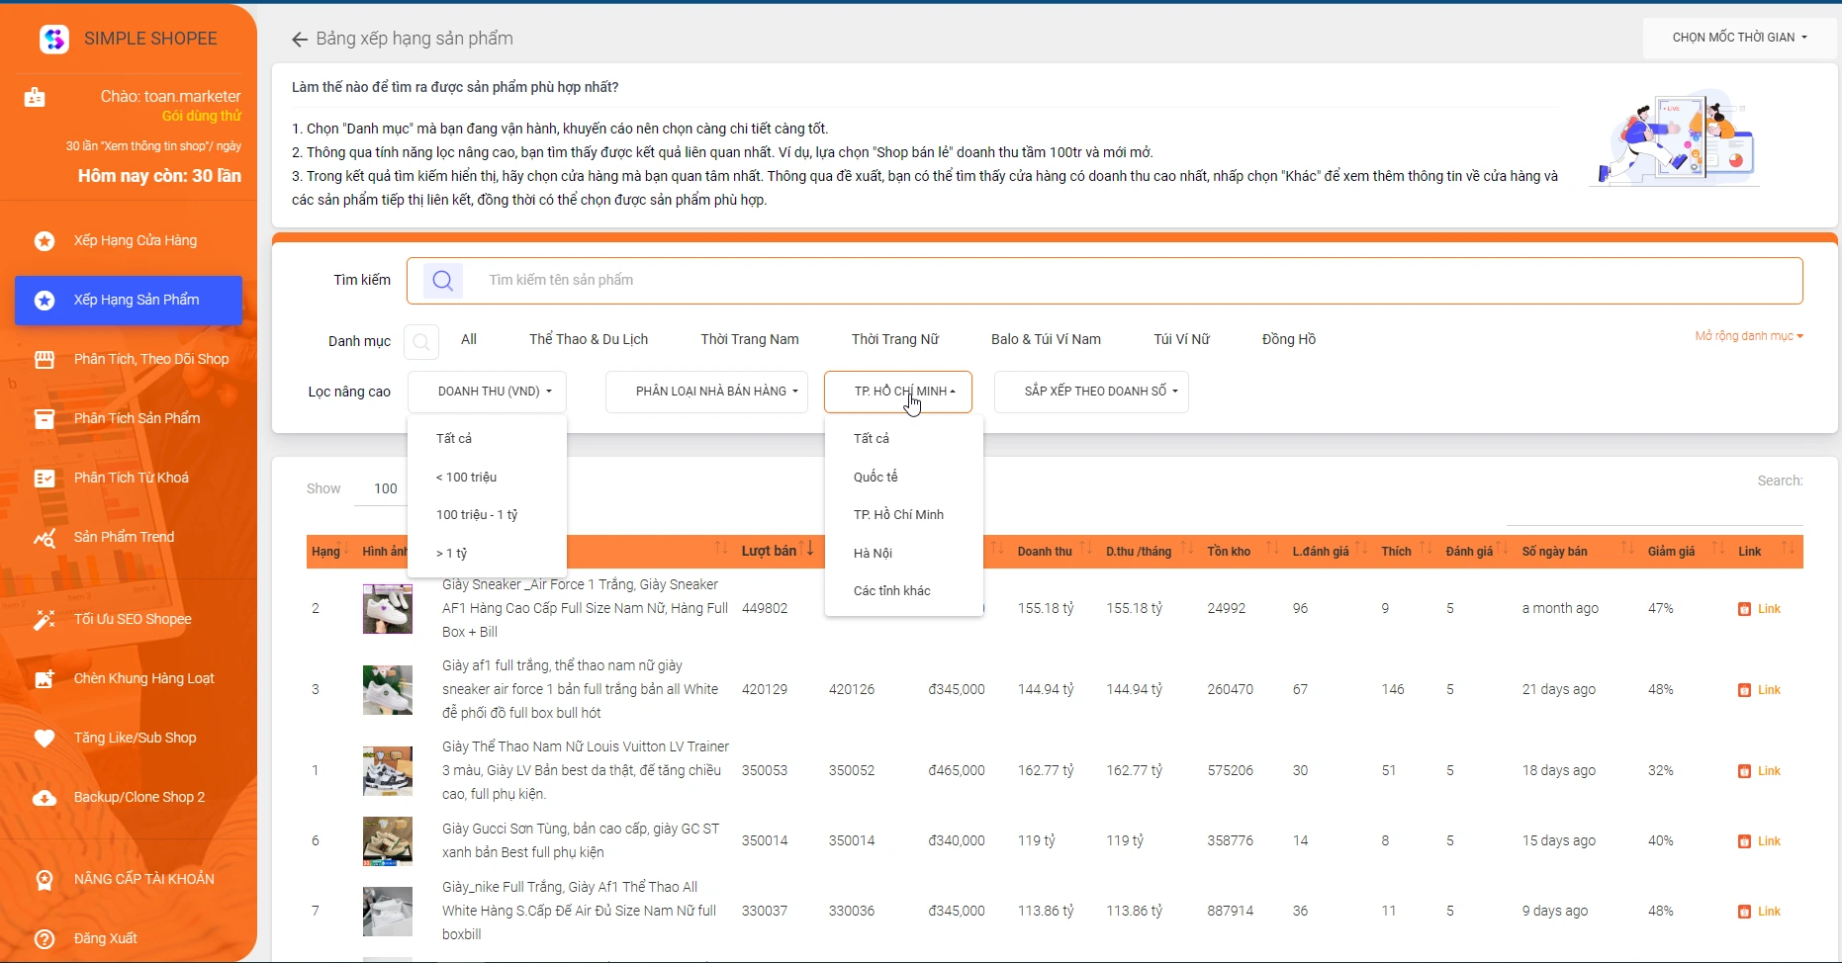Open the Show 100 entries selector
Screen dimensions: 1842x963
coord(381,488)
